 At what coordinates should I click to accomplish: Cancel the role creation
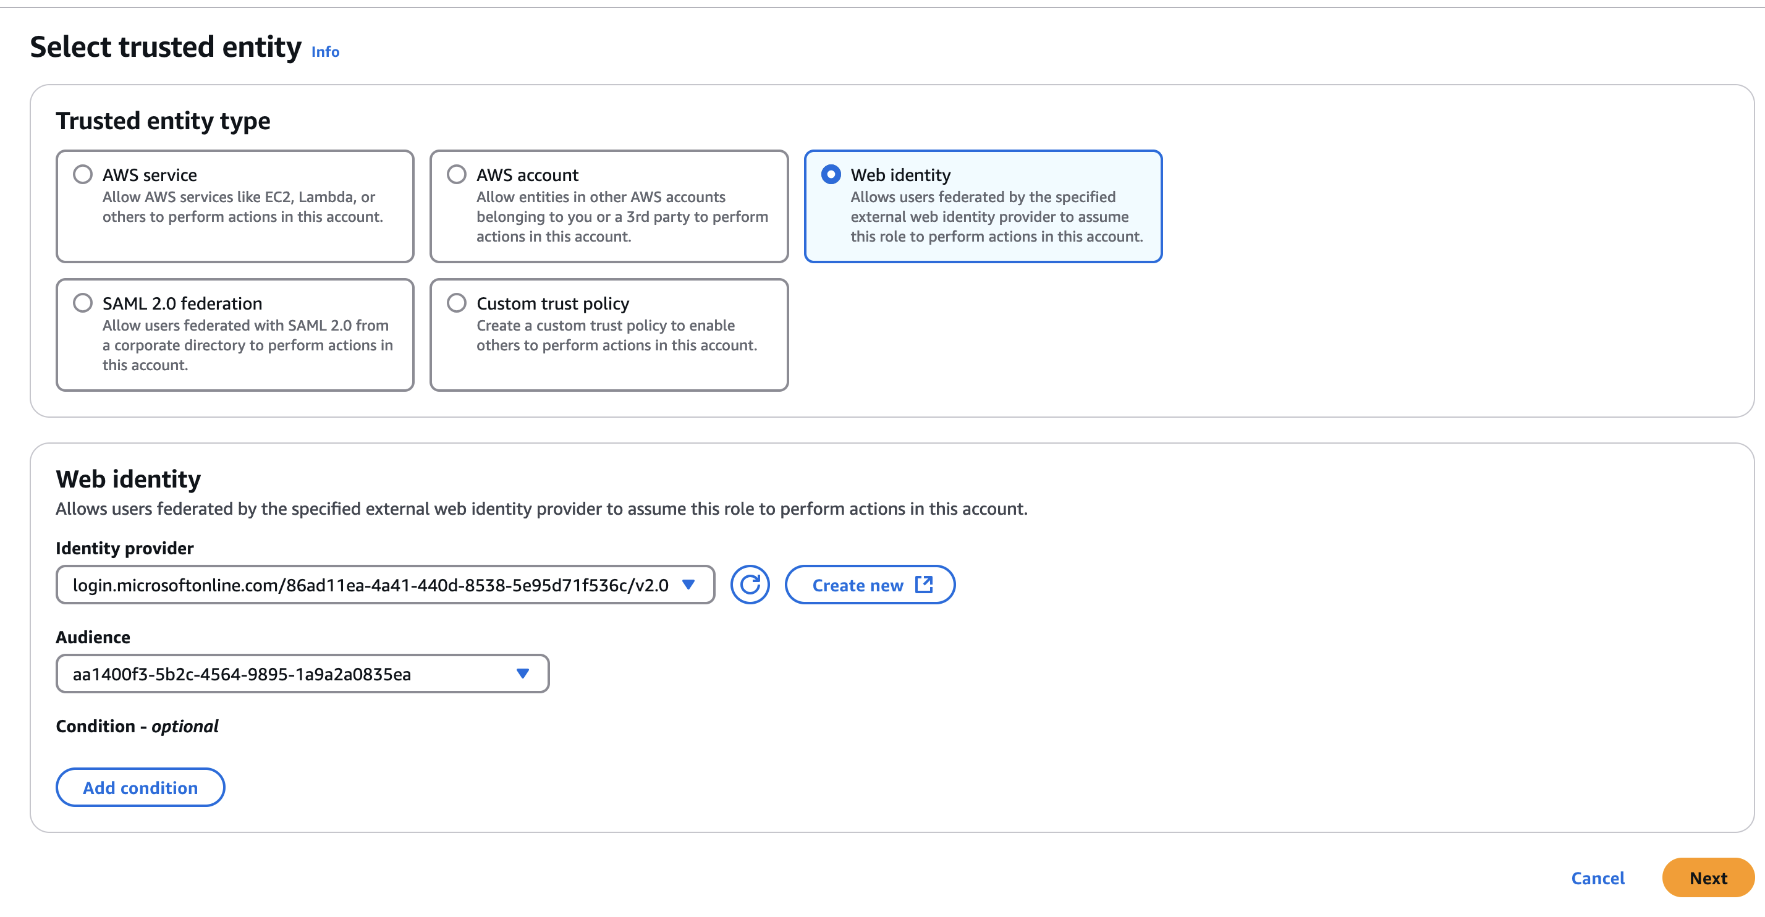(x=1598, y=877)
